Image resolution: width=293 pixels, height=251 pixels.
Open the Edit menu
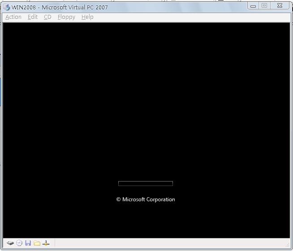33,17
